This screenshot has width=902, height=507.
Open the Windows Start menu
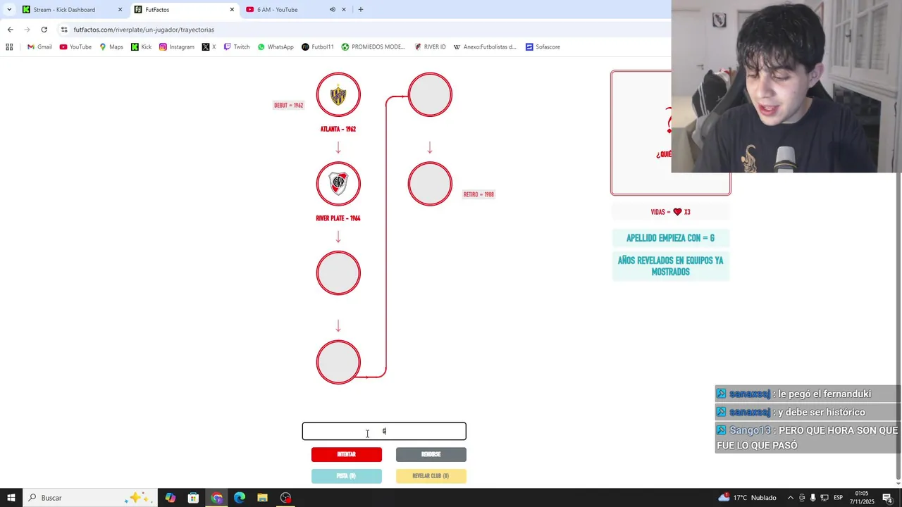pyautogui.click(x=11, y=498)
